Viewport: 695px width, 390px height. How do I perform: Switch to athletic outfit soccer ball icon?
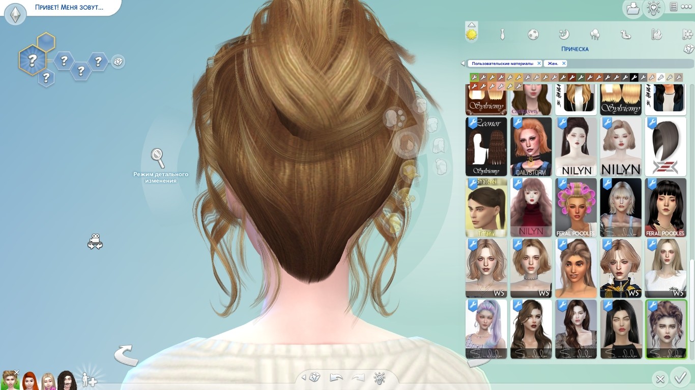(x=533, y=35)
